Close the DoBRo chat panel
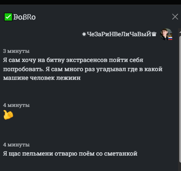Image resolution: width=181 pixels, height=171 pixels. pos(175,17)
